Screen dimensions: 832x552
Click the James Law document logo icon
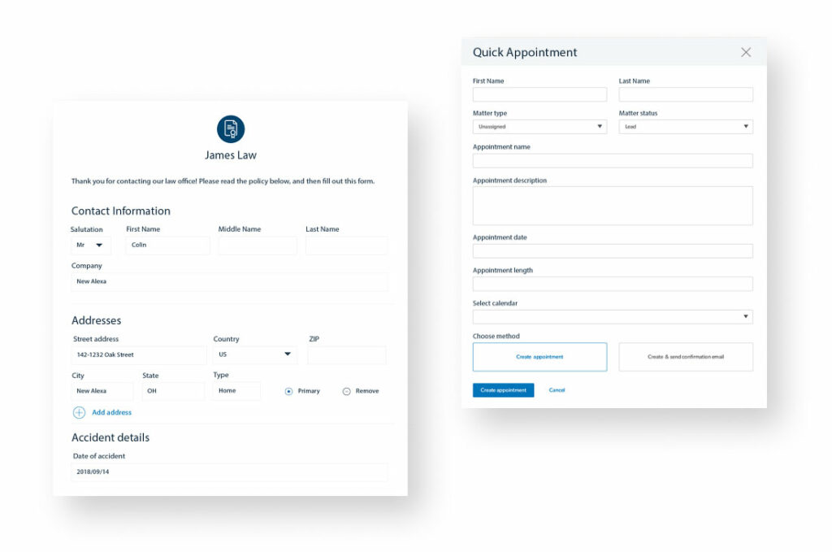[x=231, y=129]
